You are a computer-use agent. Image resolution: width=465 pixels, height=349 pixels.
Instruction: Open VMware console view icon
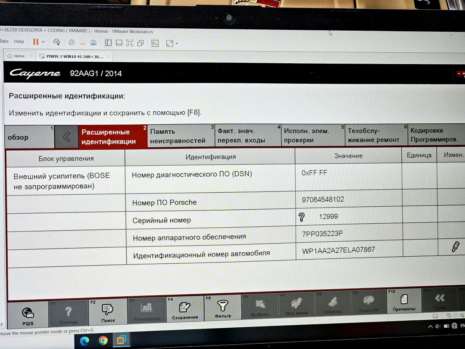pos(155,43)
